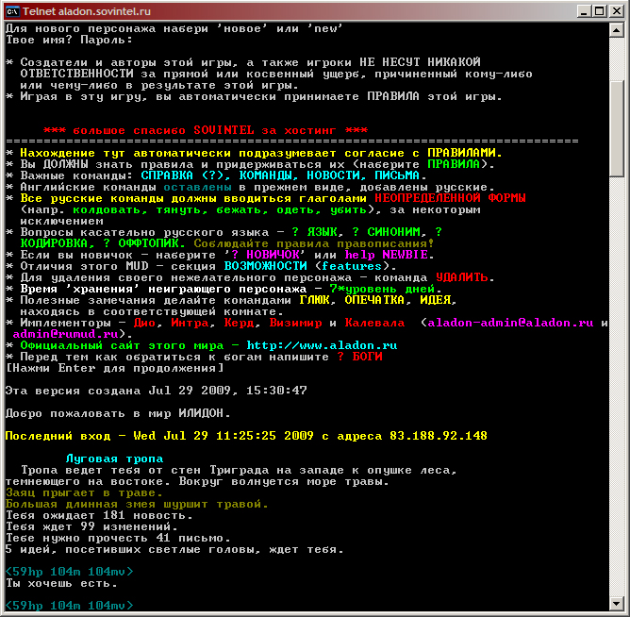Click the version line 'Jul 29 2009, 15:30:47'

pos(228,391)
